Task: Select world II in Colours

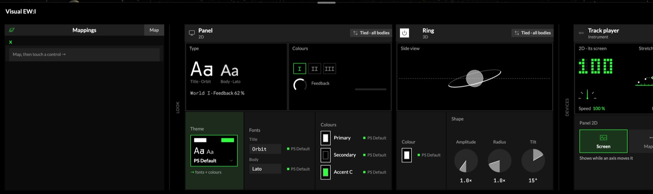Action: point(315,69)
